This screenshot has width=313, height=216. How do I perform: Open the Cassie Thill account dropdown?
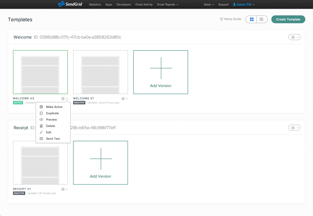click(x=243, y=4)
